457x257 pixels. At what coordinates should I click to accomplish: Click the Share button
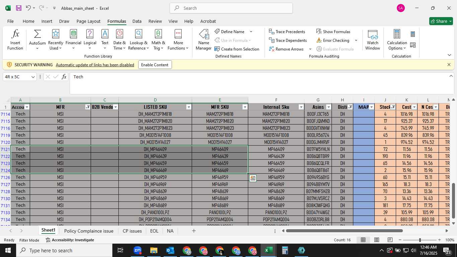point(441,21)
